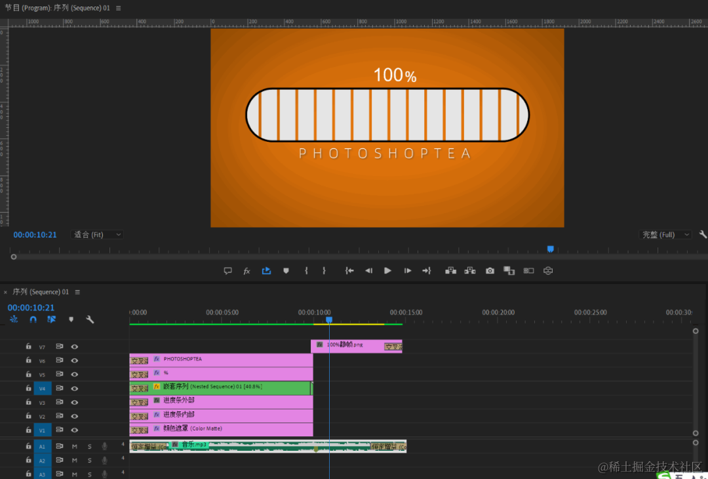Click the Mark Out brace button
This screenshot has height=479, width=708.
324,271
